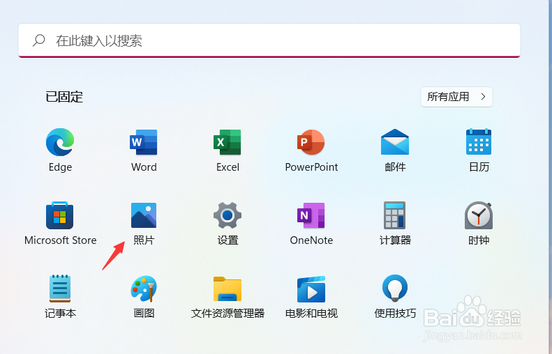
Task: Click the magnifier icon in search box
Action: [x=38, y=40]
